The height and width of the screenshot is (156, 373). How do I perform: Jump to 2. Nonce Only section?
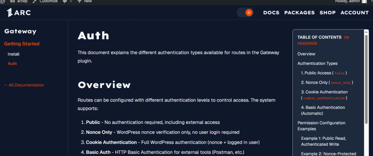(x=327, y=83)
